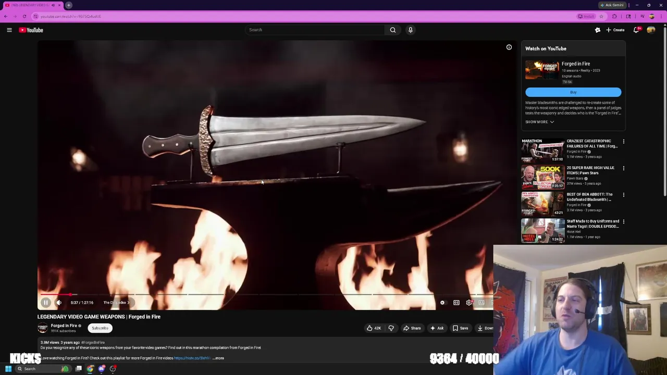Click the #ForgedInFire hashtag
Image resolution: width=667 pixels, height=375 pixels.
(x=93, y=343)
